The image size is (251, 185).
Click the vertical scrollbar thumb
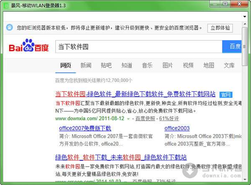pyautogui.click(x=245, y=46)
